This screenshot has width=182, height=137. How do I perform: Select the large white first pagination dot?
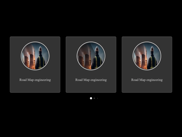point(91,98)
